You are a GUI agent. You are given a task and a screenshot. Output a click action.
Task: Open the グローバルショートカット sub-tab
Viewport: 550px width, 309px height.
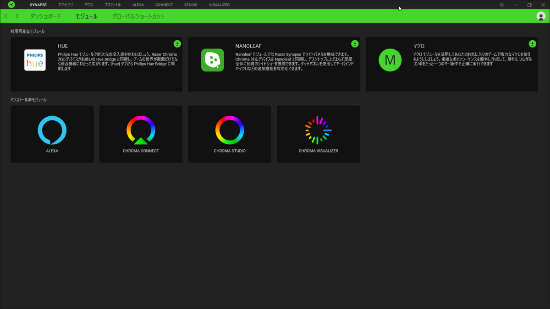(138, 16)
